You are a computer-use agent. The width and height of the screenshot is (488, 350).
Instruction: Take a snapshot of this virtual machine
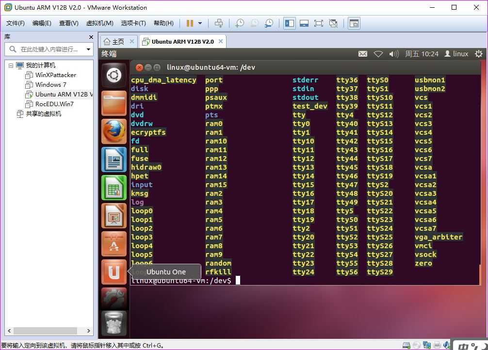click(239, 23)
